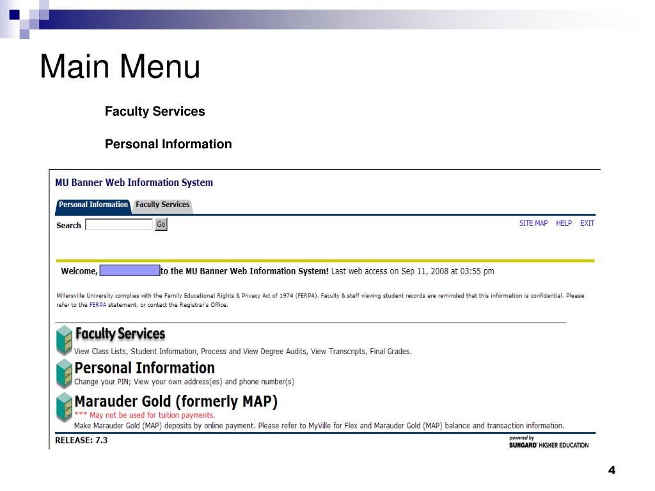The width and height of the screenshot is (655, 491).
Task: Open the SITE MAP link
Action: click(533, 223)
